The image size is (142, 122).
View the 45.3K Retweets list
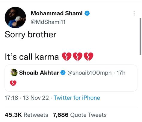[x=26, y=115]
